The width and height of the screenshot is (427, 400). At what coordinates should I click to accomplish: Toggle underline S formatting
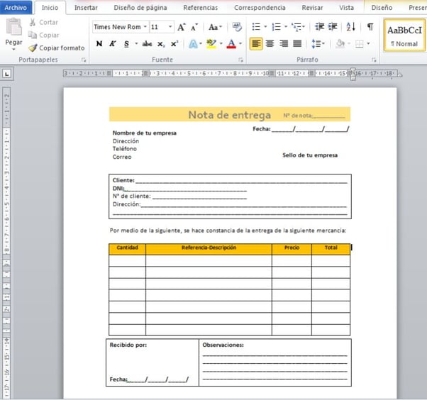click(x=126, y=43)
